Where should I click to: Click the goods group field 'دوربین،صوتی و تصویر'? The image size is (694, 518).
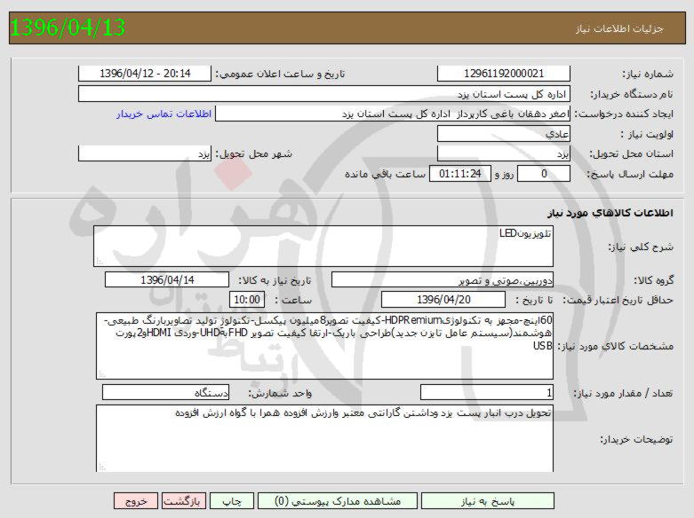[x=443, y=279]
